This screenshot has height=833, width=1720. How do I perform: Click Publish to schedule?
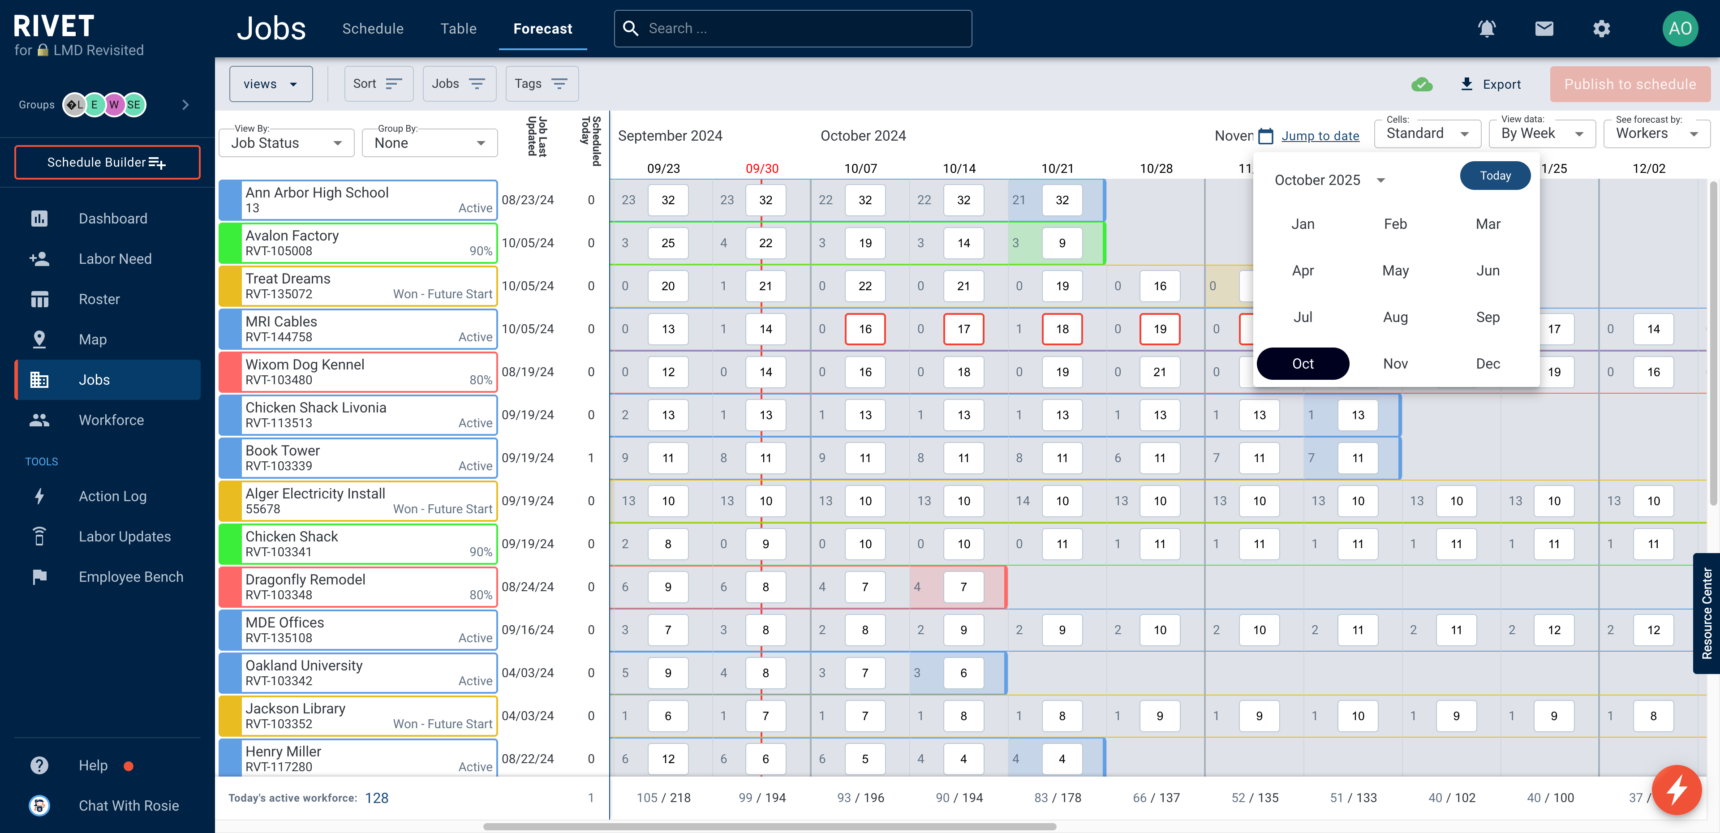tap(1630, 84)
